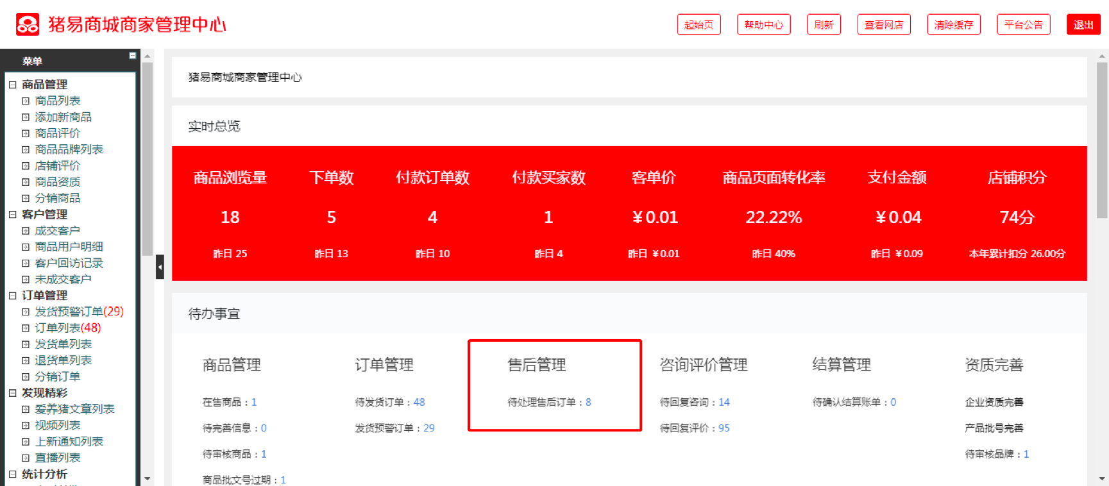
Task: Collapse the 统计分析 tree group
Action: 12,474
